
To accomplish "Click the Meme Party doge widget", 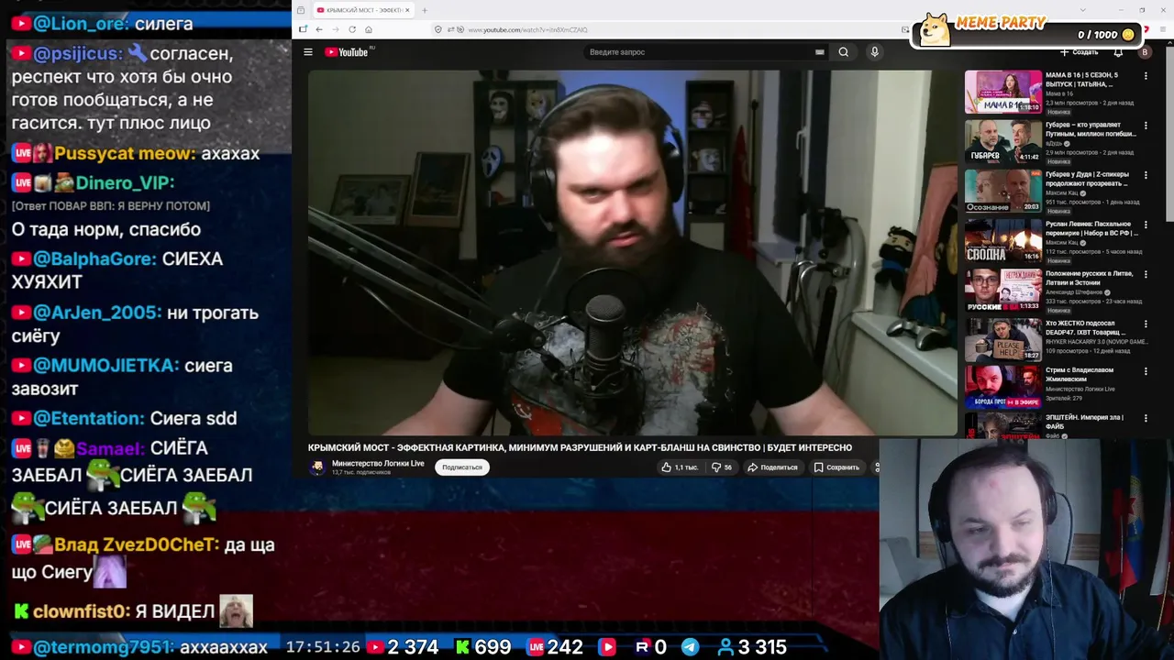I will (936, 29).
